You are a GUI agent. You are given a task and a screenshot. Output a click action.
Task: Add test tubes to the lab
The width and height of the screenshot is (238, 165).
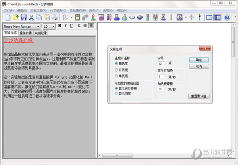click(x=109, y=17)
